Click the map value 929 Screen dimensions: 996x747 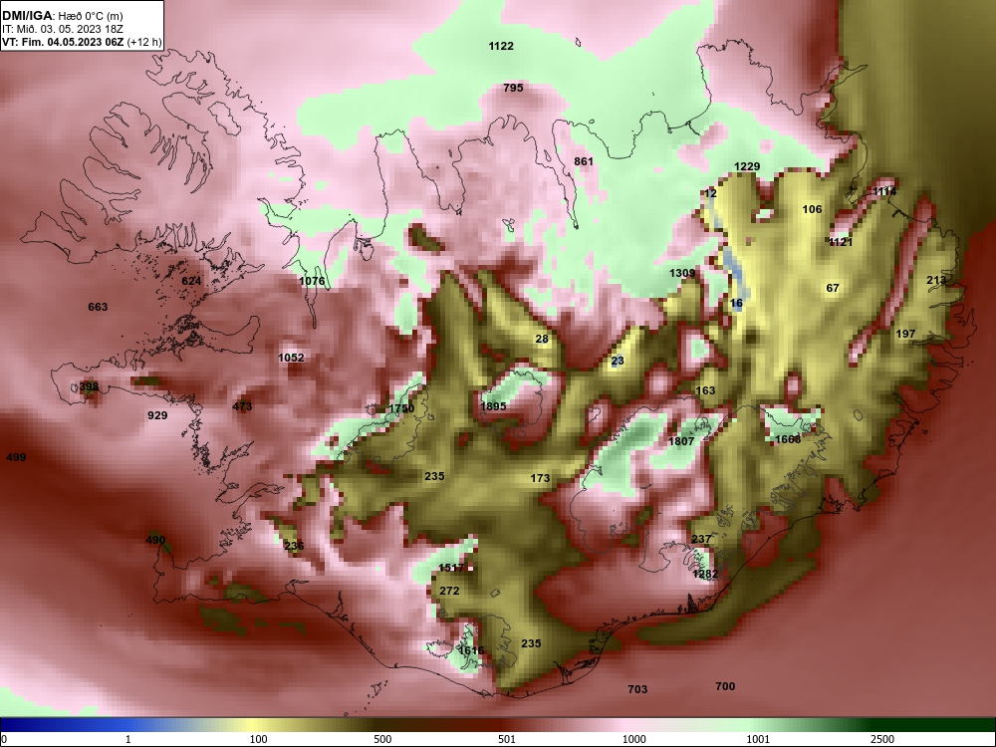pos(157,415)
